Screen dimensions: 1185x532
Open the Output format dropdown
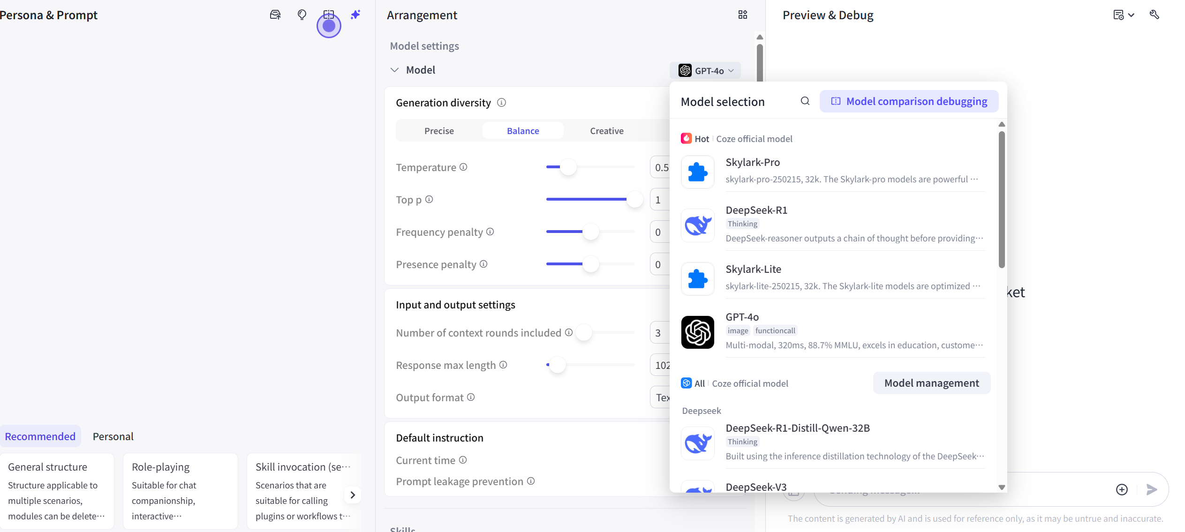click(660, 397)
